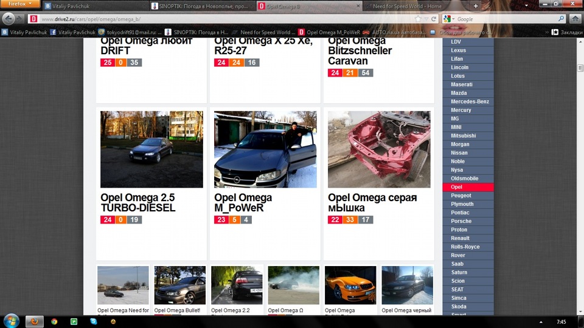Click red counter 22 under серая мышка
The width and height of the screenshot is (584, 328).
pyautogui.click(x=335, y=220)
